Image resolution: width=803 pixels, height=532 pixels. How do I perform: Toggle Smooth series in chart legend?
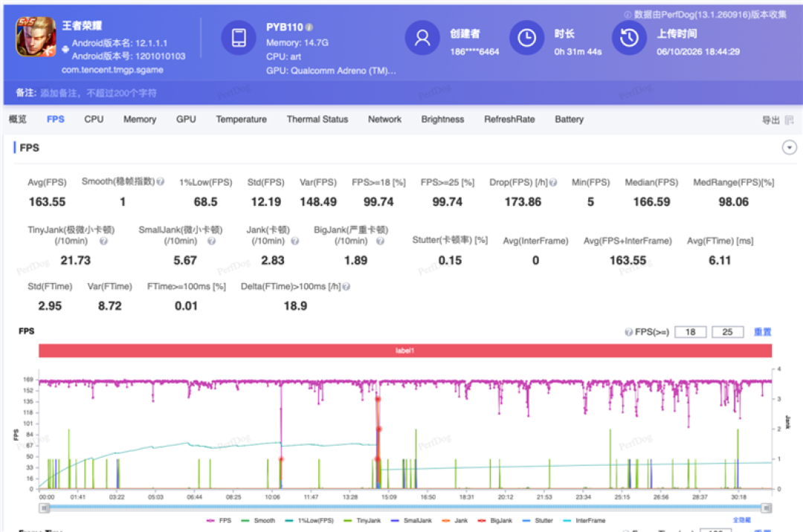point(258,521)
